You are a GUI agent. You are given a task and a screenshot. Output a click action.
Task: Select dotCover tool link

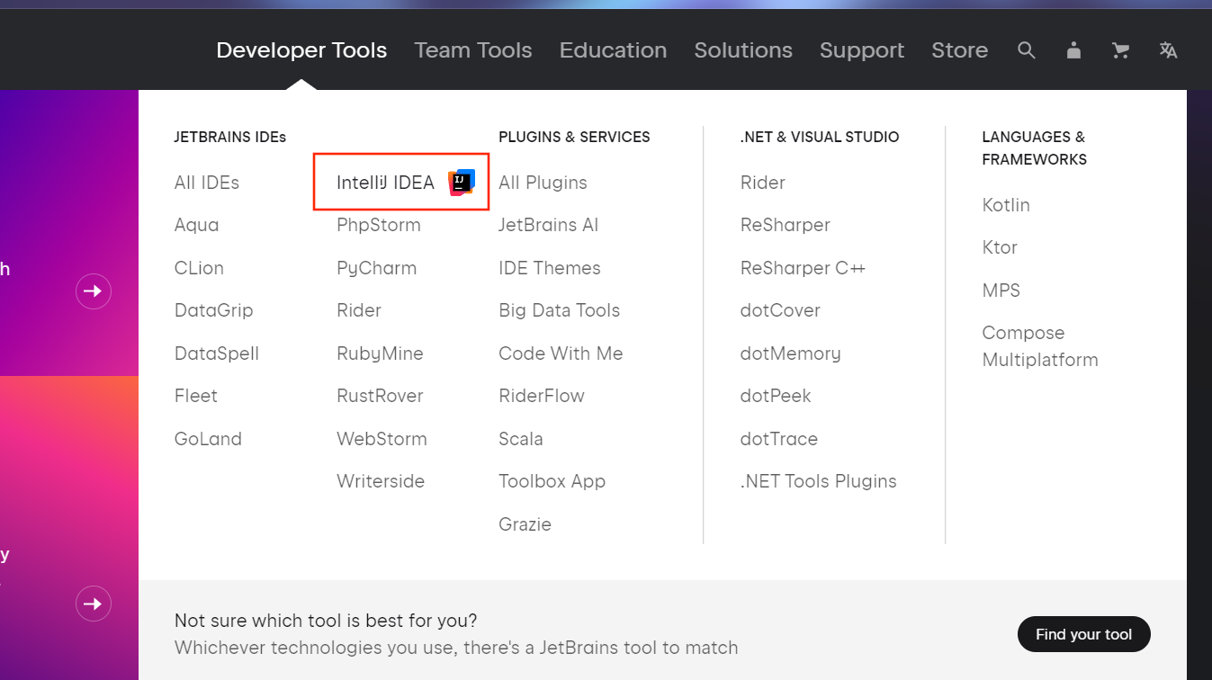tap(780, 310)
